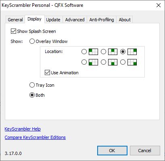
Task: Click the bottom-left location grid icon
Action: (x=93, y=62)
